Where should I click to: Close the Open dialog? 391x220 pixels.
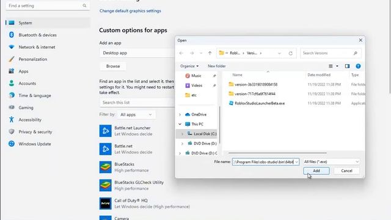360,40
